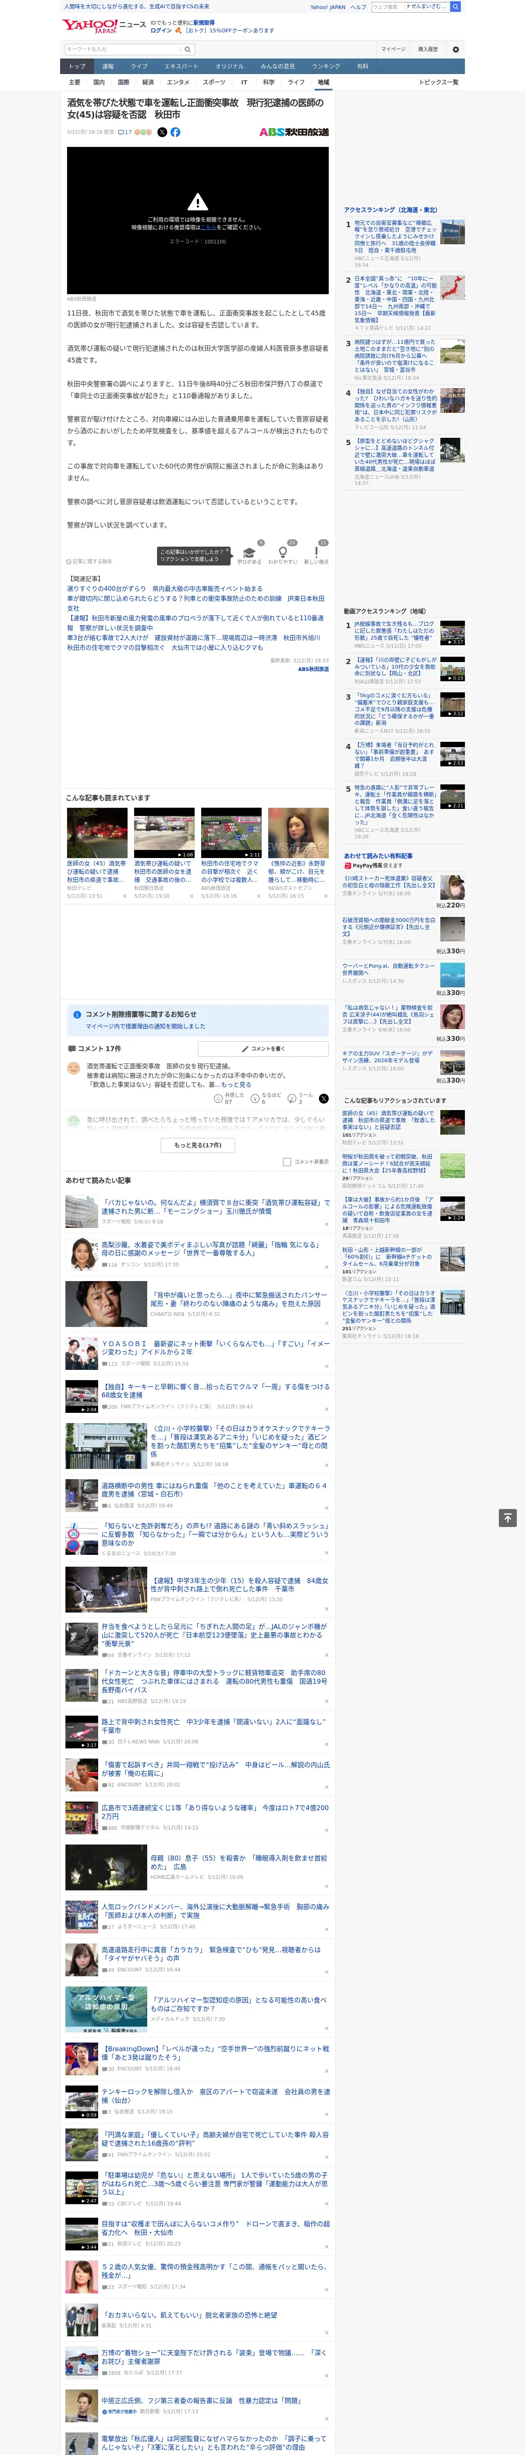Viewport: 525px width, 2455px height.
Task: Toggle the コメント非表示 checkbox
Action: [x=287, y=1162]
